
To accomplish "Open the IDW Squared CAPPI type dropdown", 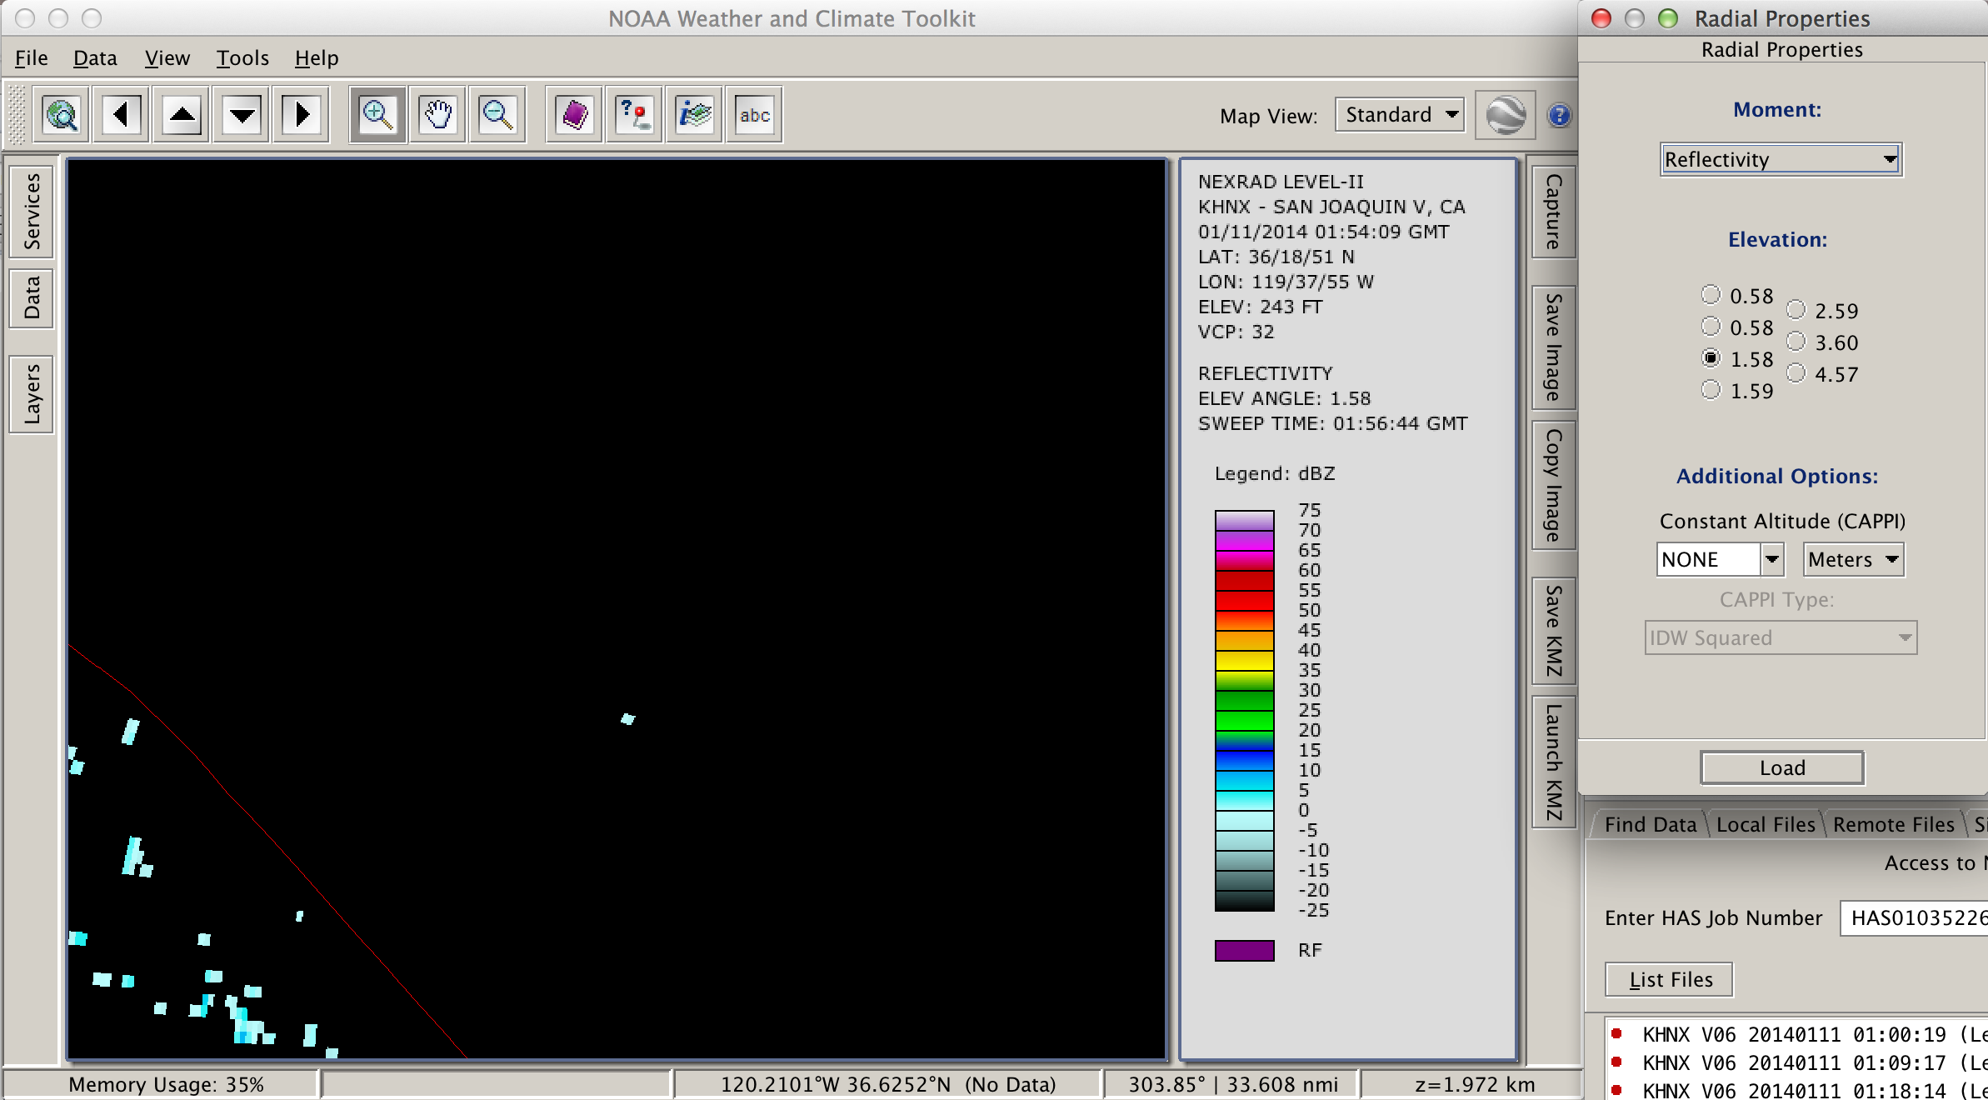I will pos(1781,637).
